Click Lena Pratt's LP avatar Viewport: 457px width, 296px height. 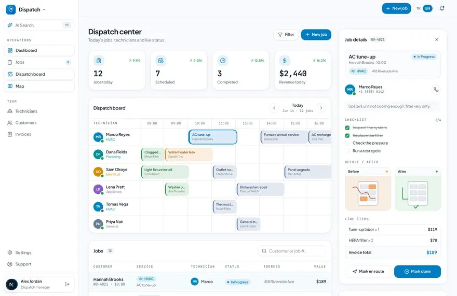pos(98,189)
